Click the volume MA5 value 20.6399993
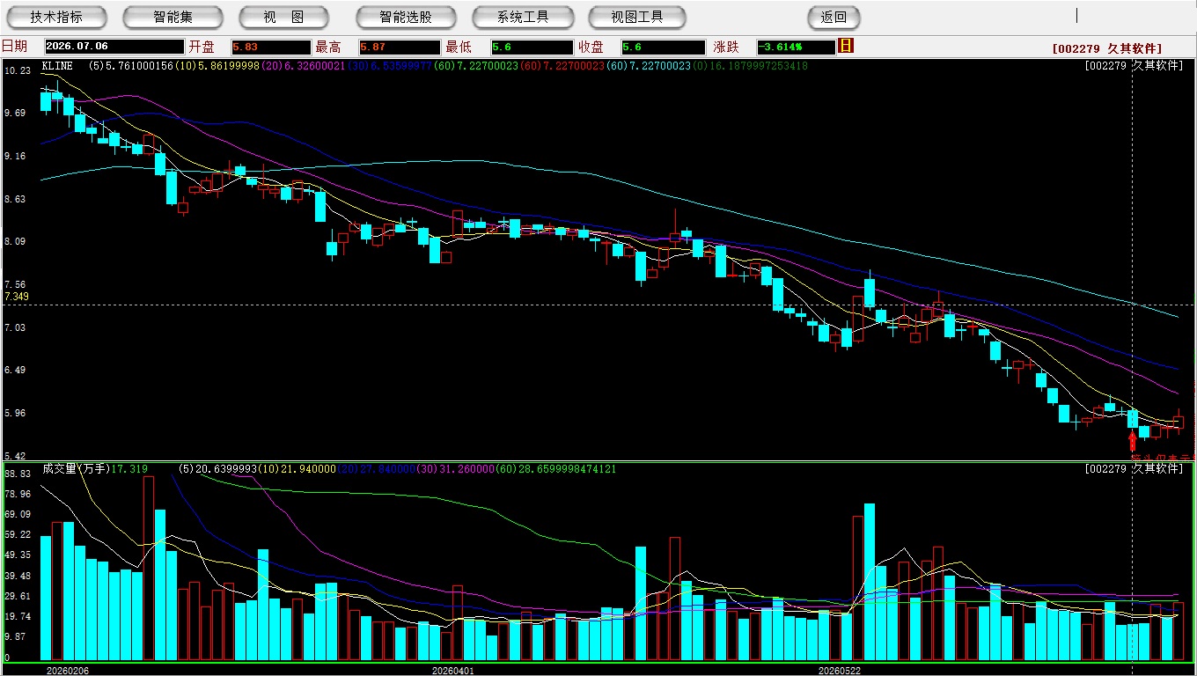This screenshot has width=1197, height=676. pos(226,469)
